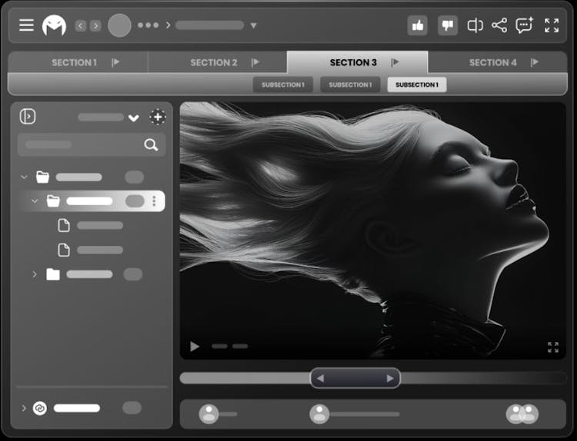
Task: Select the first Subsection 1 button
Action: click(282, 85)
